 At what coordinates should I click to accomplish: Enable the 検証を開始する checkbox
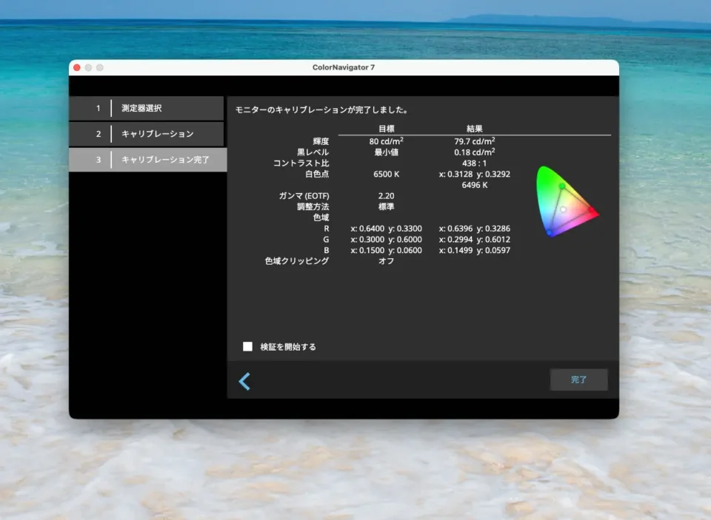(x=248, y=346)
